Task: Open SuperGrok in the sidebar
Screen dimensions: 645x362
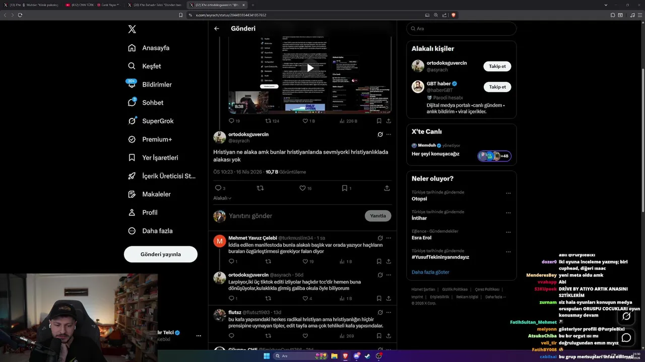Action: tap(151, 121)
